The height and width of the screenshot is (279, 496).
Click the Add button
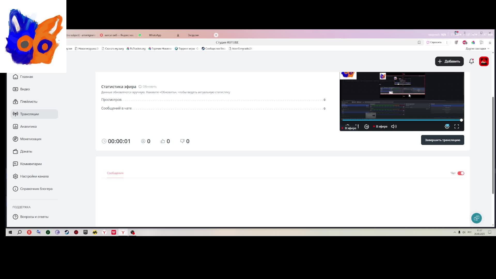pyautogui.click(x=449, y=61)
